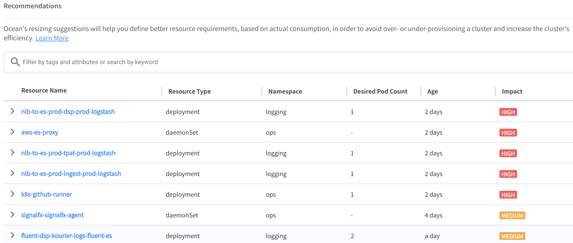The width and height of the screenshot is (573, 243).
Task: Sort by the Impact column header
Action: [x=512, y=92]
